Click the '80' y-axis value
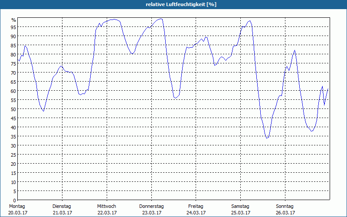Screen dimensions: 347x217 pyautogui.click(x=13, y=55)
